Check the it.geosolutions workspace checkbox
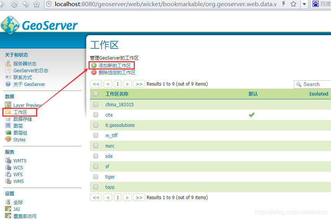Image resolution: width=331 pixels, height=219 pixels. (96, 125)
